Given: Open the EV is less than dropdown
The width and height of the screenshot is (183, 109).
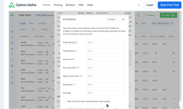Looking at the screenshot, I should tap(106, 68).
